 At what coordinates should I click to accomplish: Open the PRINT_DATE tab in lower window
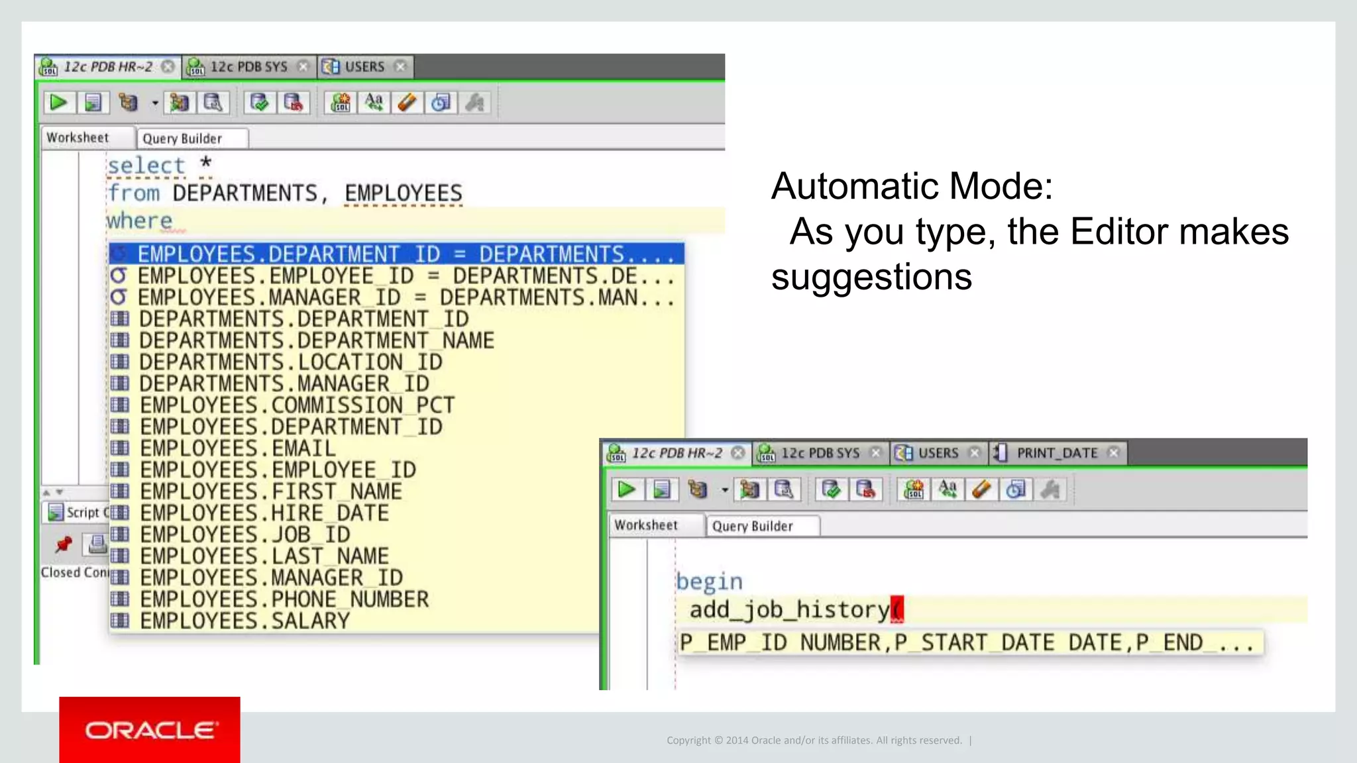tap(1058, 453)
